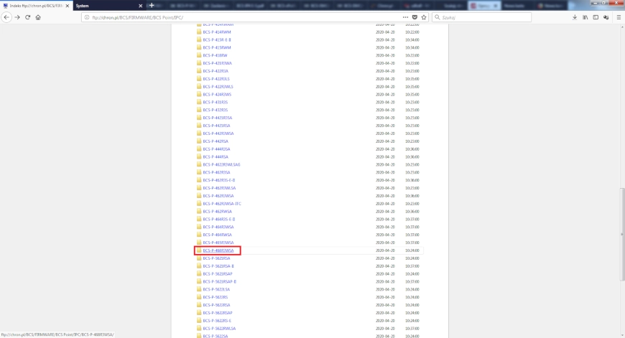Viewport: 625px width, 338px height.
Task: Open the BCS-P-432R3S folder link
Action: click(216, 110)
